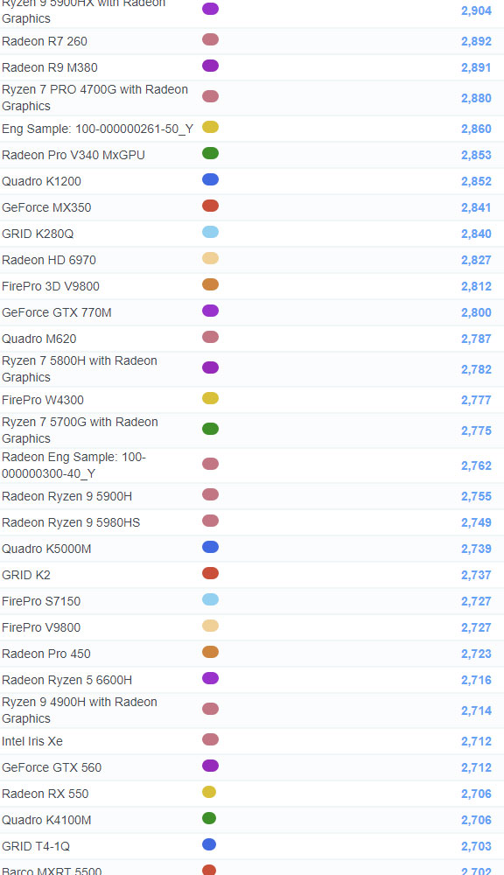The height and width of the screenshot is (875, 504).
Task: Click the blue swatch beside Quadro K5000M
Action: coord(210,548)
